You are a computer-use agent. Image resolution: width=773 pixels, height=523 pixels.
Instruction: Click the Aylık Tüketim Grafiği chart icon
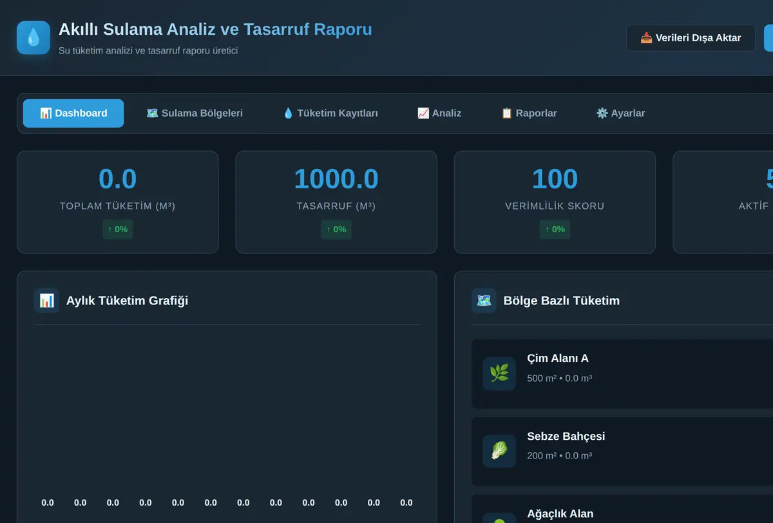coord(46,301)
